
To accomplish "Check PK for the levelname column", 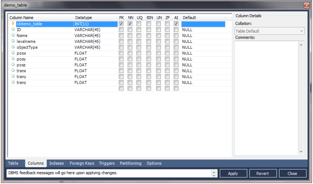I will click(x=121, y=41).
